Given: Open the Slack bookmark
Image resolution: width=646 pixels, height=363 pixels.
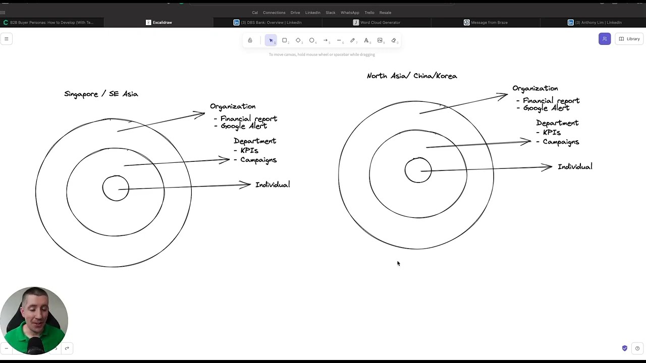Looking at the screenshot, I should (331, 13).
